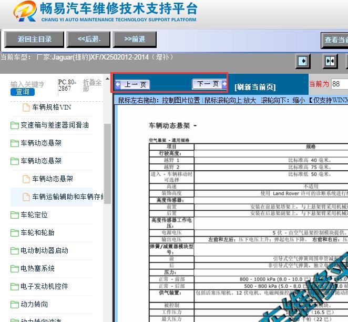The image size is (348, 322).
Task: Click the page icon beside 车辆运输辅助和车辆存储
Action: [x=26, y=197]
